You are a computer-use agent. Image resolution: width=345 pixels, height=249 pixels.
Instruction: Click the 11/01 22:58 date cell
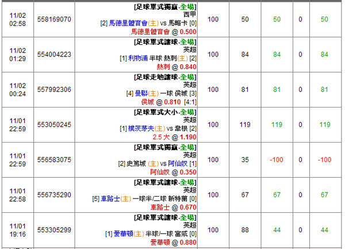[18, 195]
